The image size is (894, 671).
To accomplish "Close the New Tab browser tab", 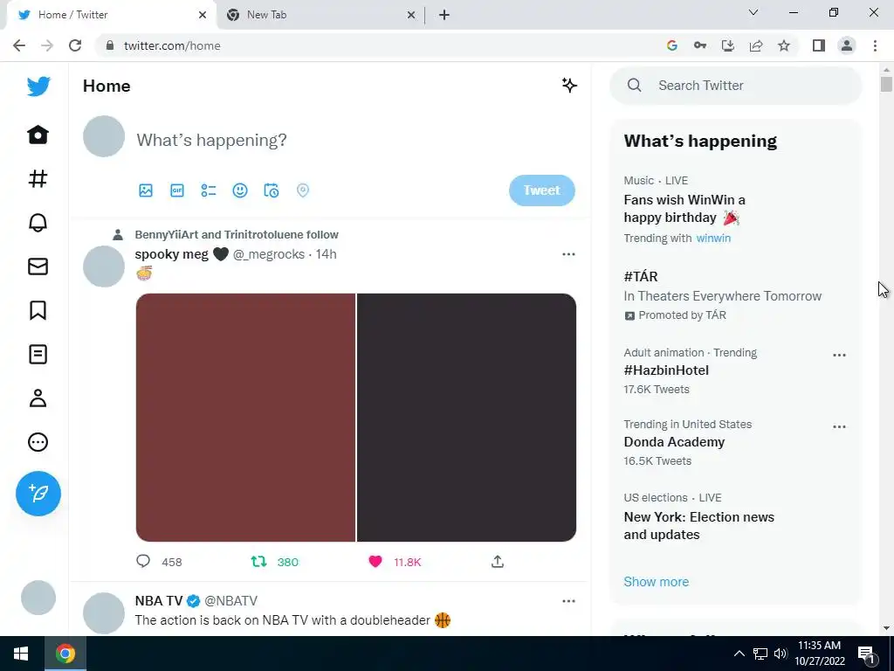I will [x=411, y=16].
